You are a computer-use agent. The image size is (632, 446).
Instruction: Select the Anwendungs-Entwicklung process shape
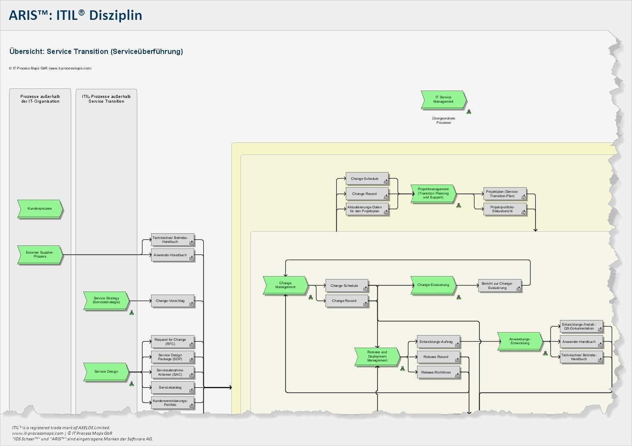520,341
